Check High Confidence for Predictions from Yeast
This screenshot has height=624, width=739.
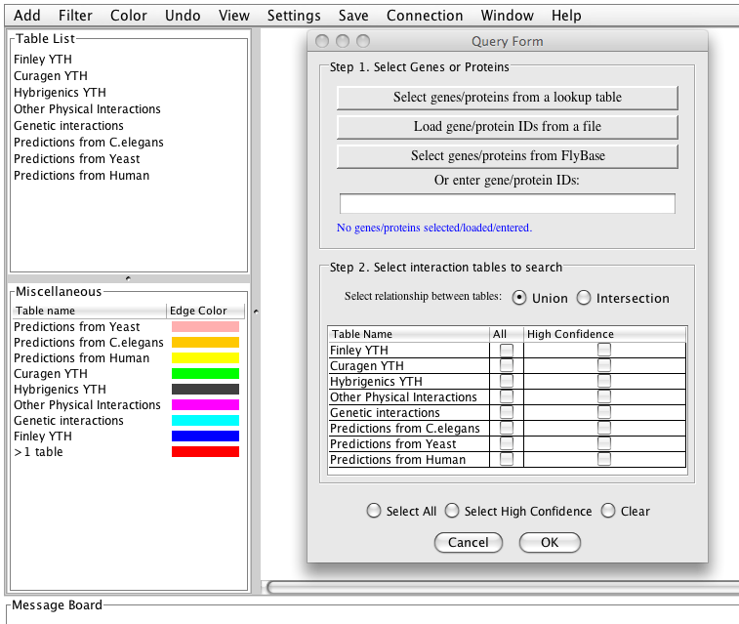click(604, 443)
